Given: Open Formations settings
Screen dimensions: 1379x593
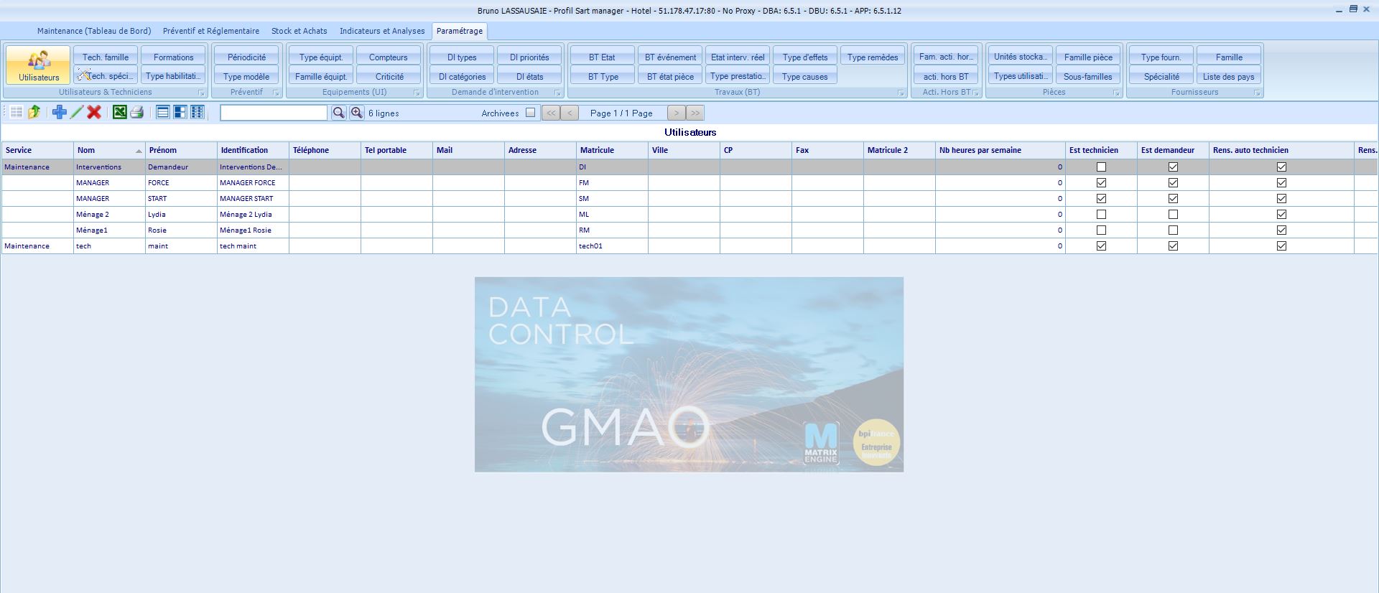Looking at the screenshot, I should (x=173, y=57).
